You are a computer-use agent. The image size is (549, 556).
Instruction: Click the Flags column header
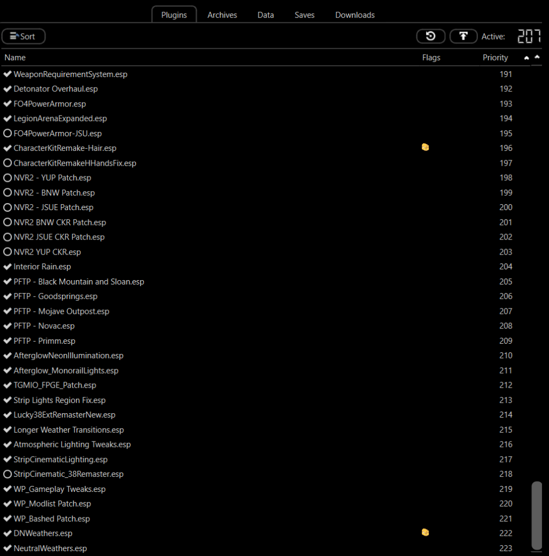pyautogui.click(x=431, y=58)
